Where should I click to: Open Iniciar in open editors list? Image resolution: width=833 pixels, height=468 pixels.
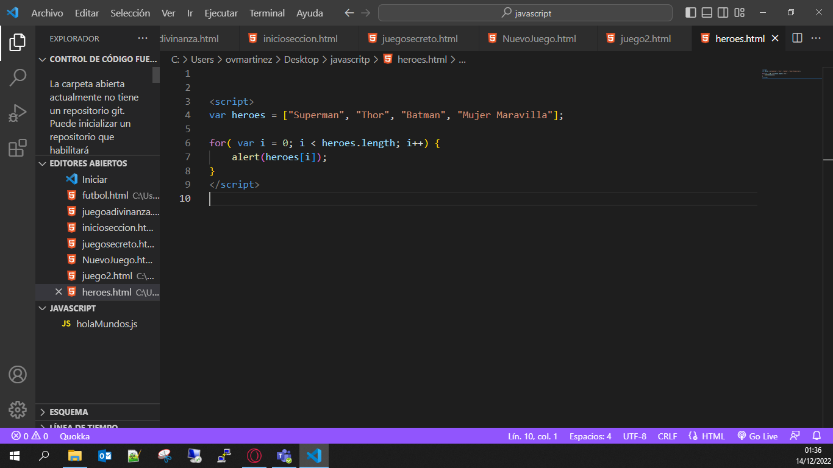[98, 179]
